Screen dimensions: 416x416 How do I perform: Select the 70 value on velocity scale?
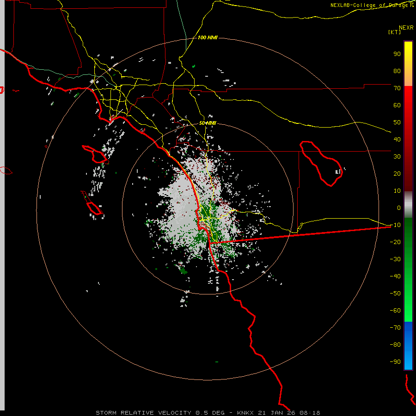397,88
